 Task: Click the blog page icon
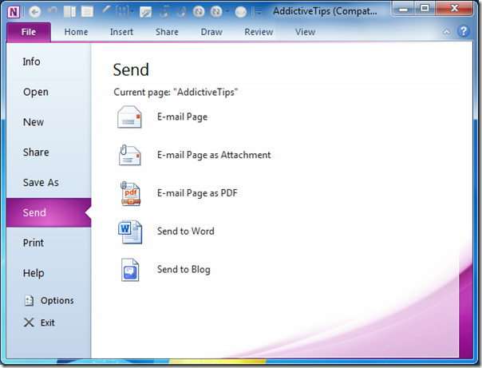130,270
